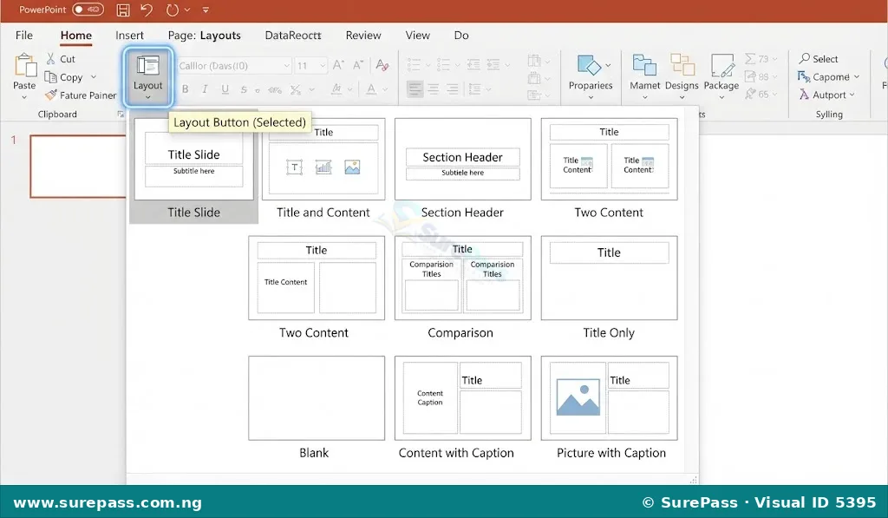The image size is (888, 518).
Task: Toggle Strikethrough formatting
Action: point(244,89)
